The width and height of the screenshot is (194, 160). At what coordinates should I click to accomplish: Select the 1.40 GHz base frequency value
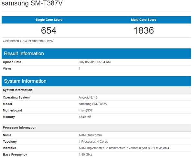(x=85, y=155)
